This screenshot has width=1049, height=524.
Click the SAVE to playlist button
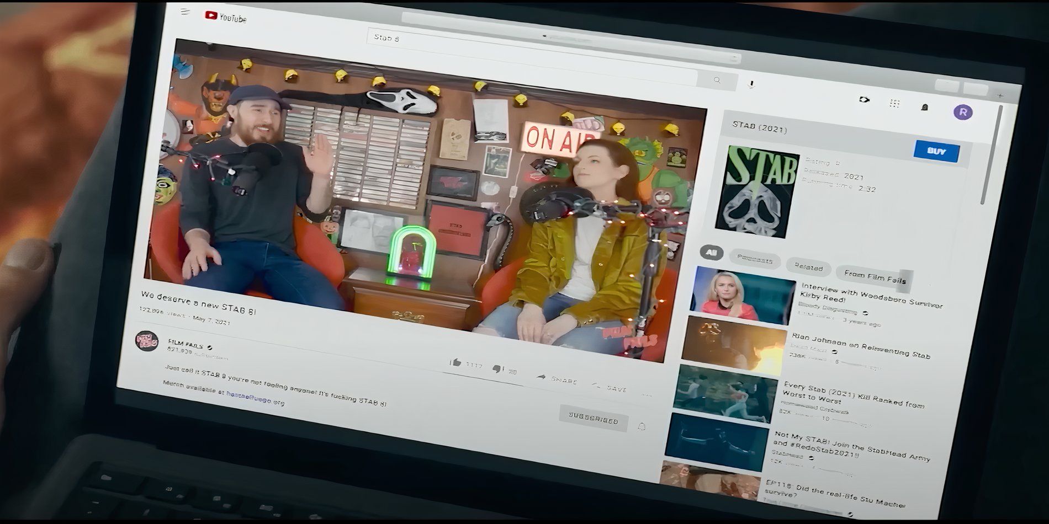(610, 387)
